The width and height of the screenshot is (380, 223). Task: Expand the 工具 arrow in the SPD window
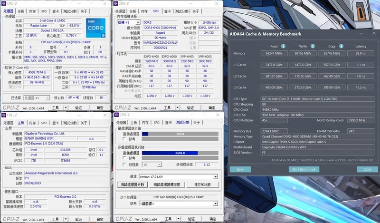point(177,108)
